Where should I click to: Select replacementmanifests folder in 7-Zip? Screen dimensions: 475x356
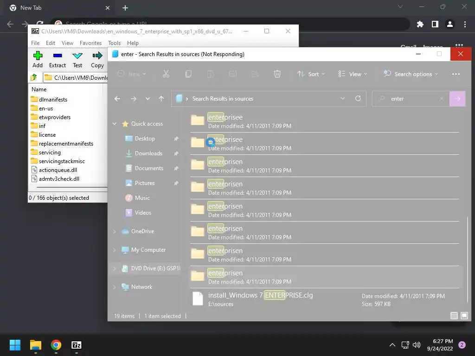click(x=62, y=143)
